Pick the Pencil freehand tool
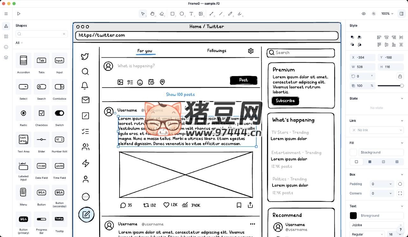Viewport: 408px width, 237px height. pos(230,14)
